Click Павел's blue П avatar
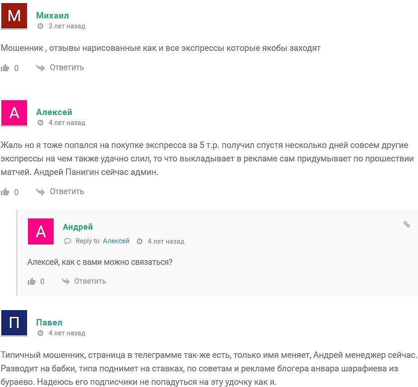The image size is (418, 387). [x=14, y=323]
